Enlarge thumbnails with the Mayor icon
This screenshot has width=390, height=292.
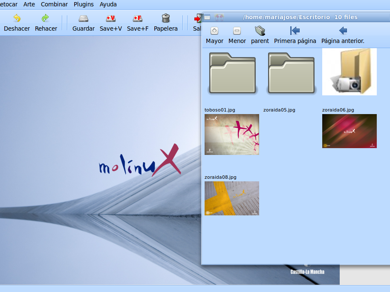(x=214, y=31)
